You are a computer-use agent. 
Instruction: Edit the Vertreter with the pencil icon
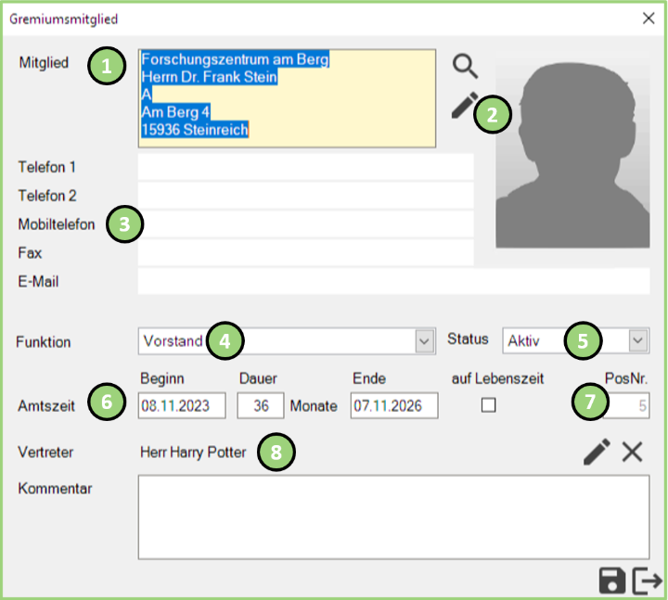(x=597, y=452)
